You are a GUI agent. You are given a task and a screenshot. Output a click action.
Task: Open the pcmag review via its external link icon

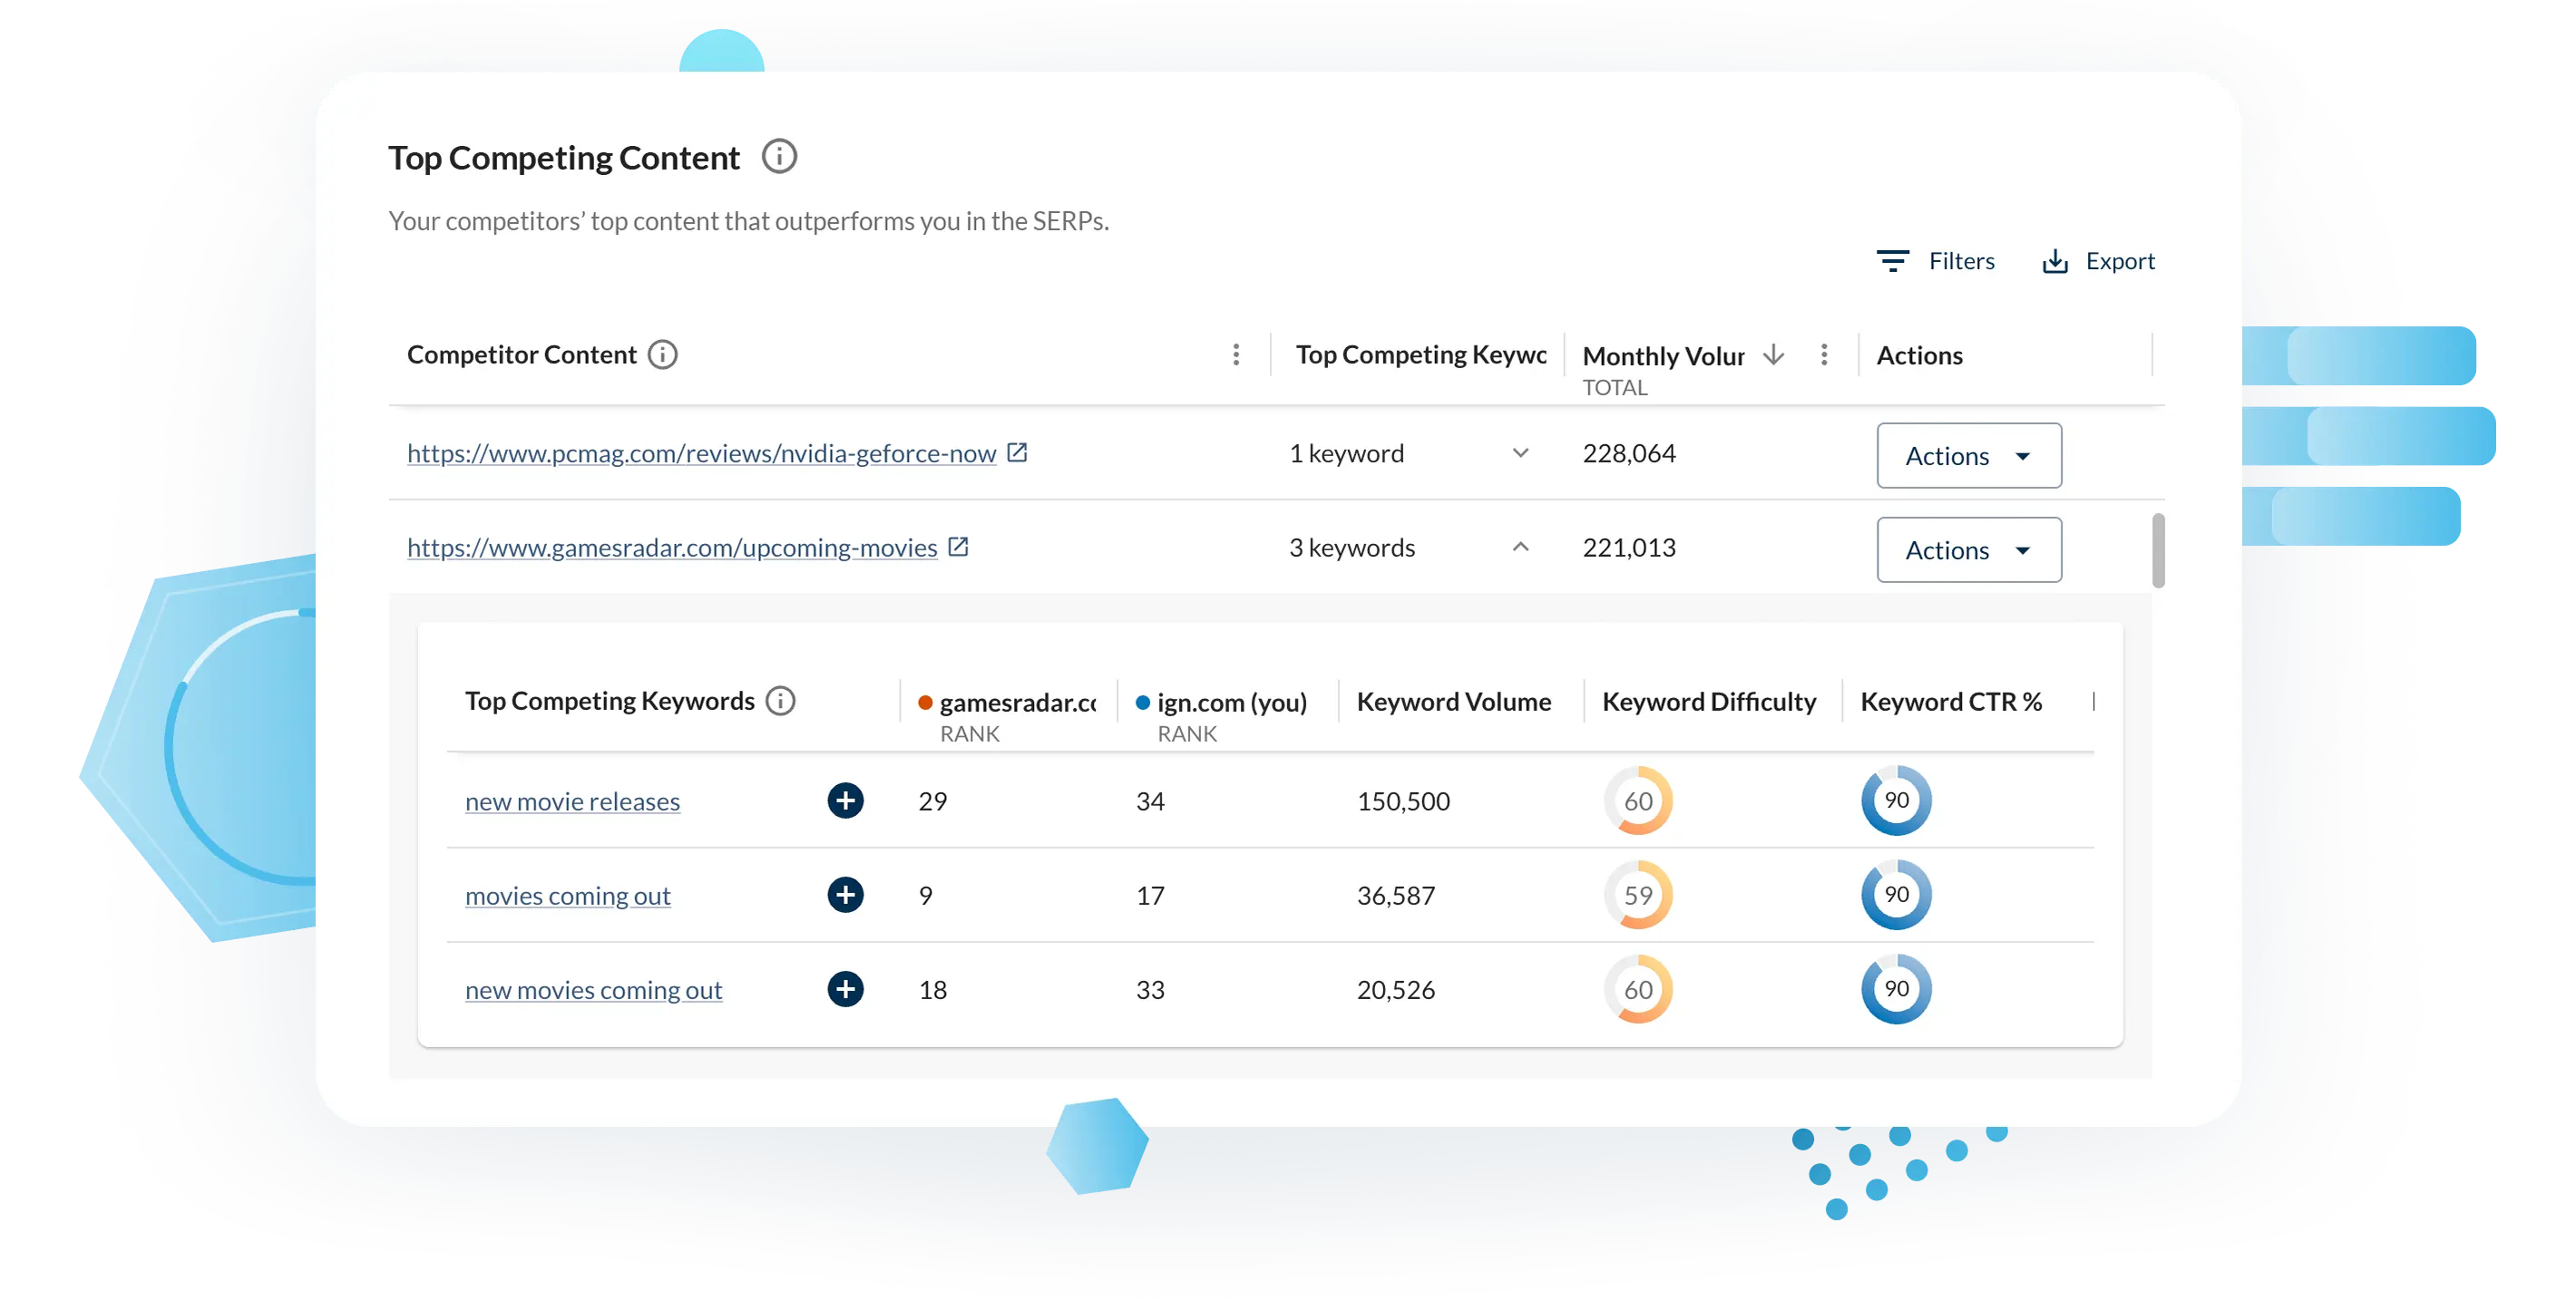coord(1018,451)
